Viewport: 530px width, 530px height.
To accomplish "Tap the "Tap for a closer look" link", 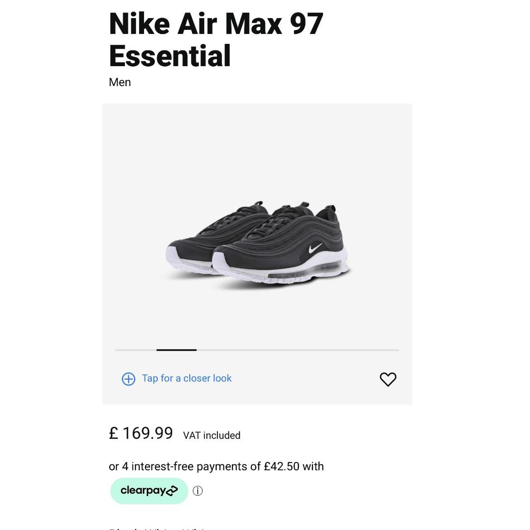I will (187, 378).
